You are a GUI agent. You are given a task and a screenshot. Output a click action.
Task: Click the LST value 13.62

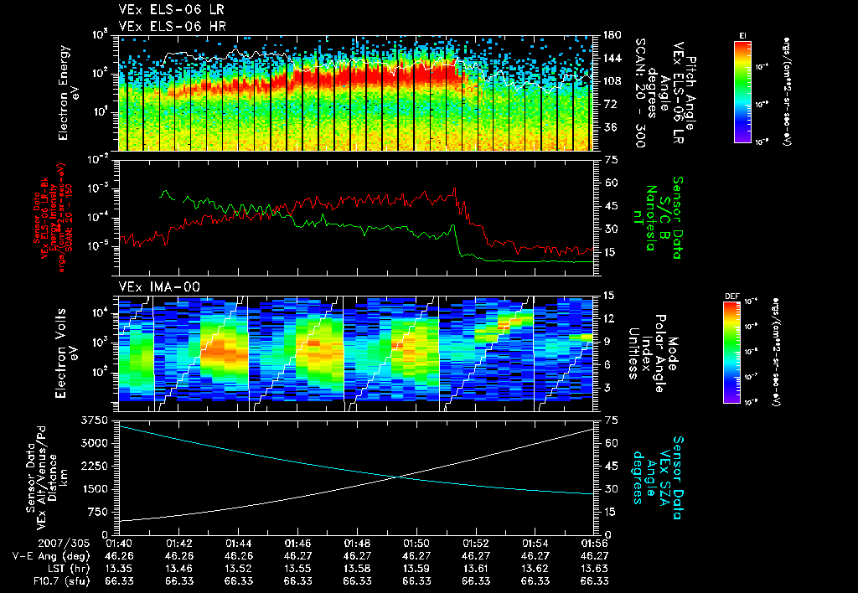[x=535, y=569]
